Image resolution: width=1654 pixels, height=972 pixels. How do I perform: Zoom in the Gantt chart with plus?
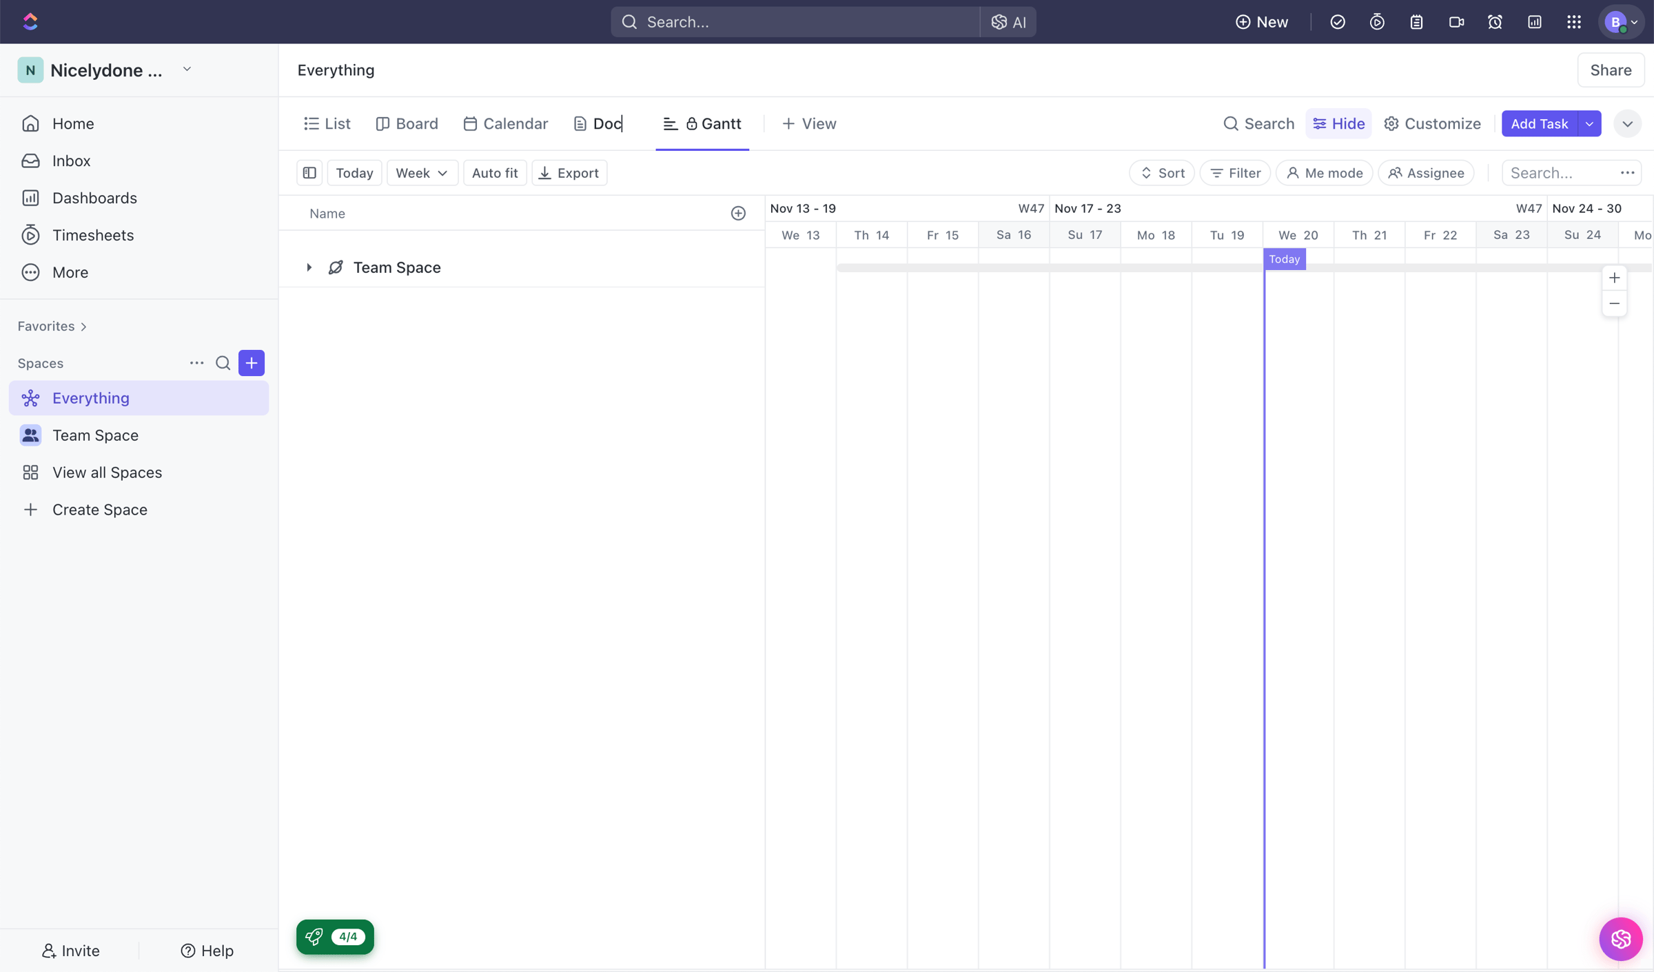1614,278
